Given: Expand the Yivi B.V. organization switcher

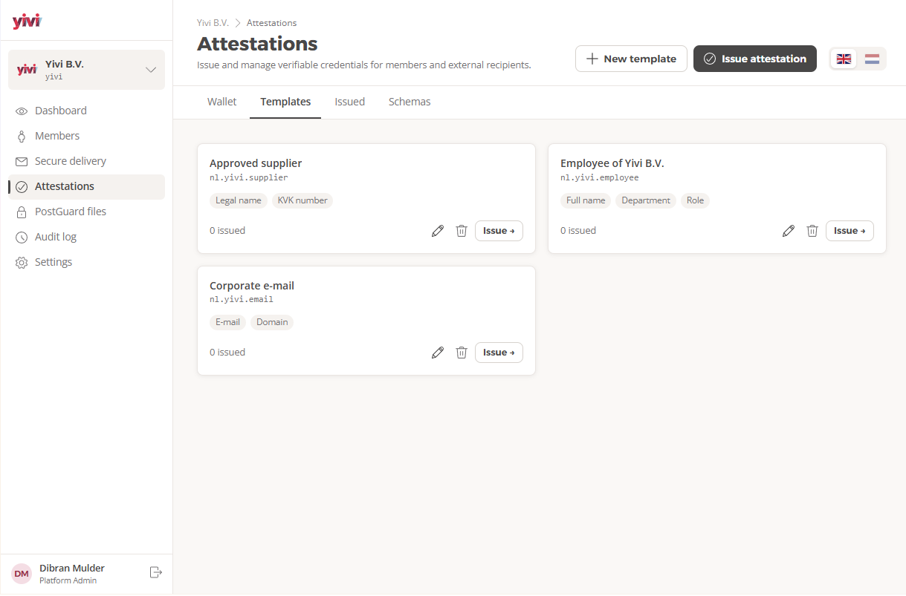Looking at the screenshot, I should click(86, 70).
